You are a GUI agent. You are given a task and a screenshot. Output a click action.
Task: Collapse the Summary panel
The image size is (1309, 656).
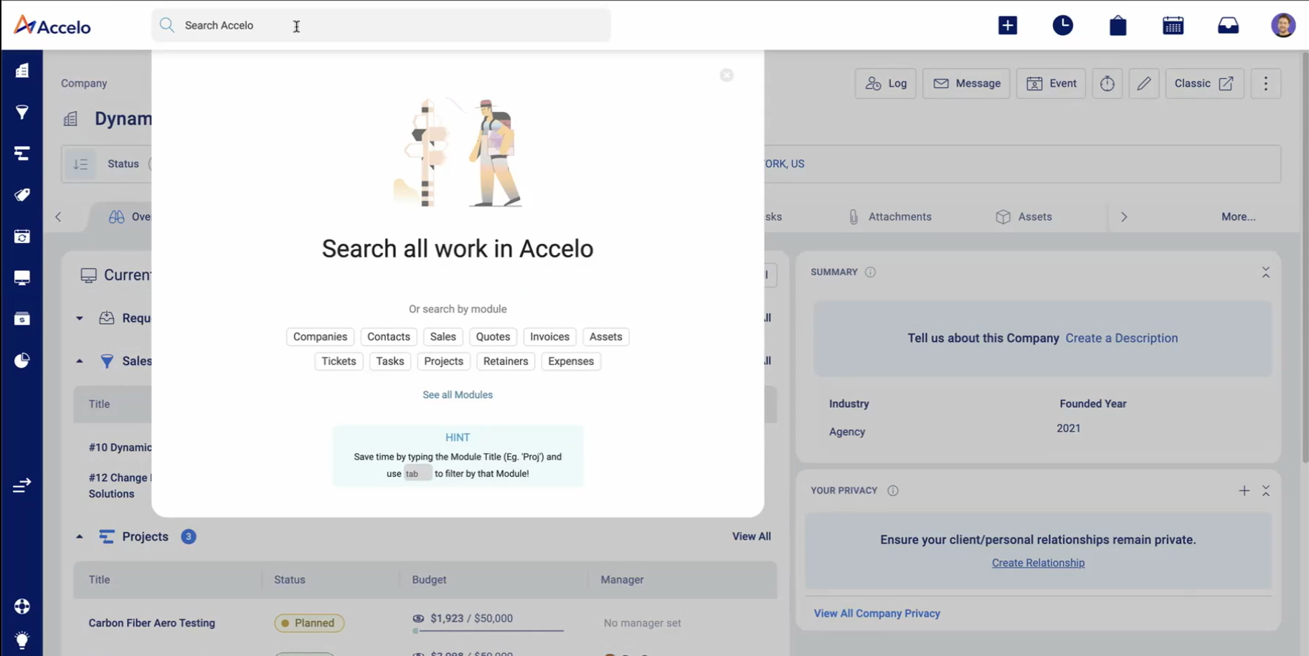pos(1266,272)
